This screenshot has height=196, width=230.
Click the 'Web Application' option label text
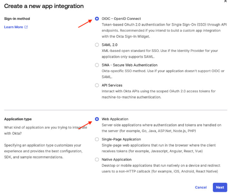click(115, 119)
